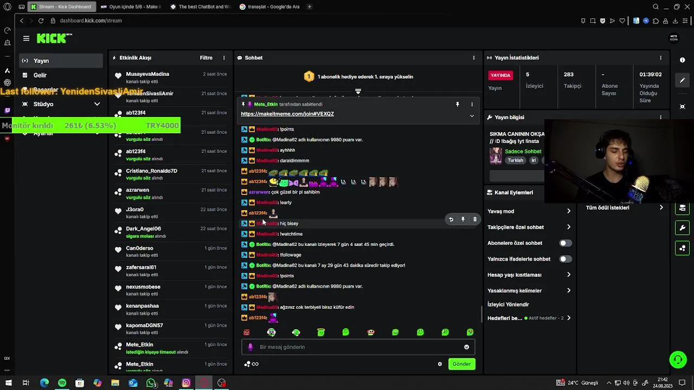Image resolution: width=694 pixels, height=390 pixels.
Task: Click the voice microphone icon in chat input
Action: (x=250, y=347)
